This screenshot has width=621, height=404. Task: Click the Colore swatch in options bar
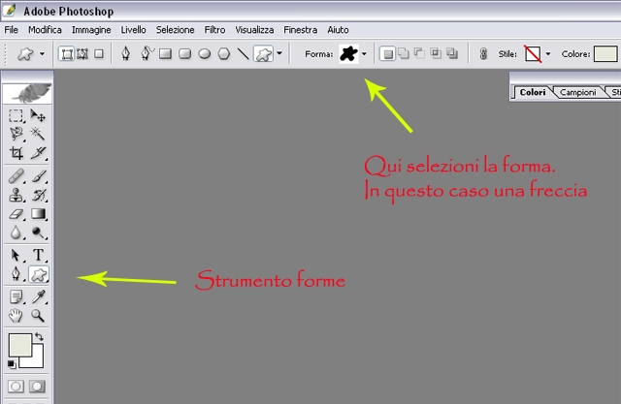point(605,54)
